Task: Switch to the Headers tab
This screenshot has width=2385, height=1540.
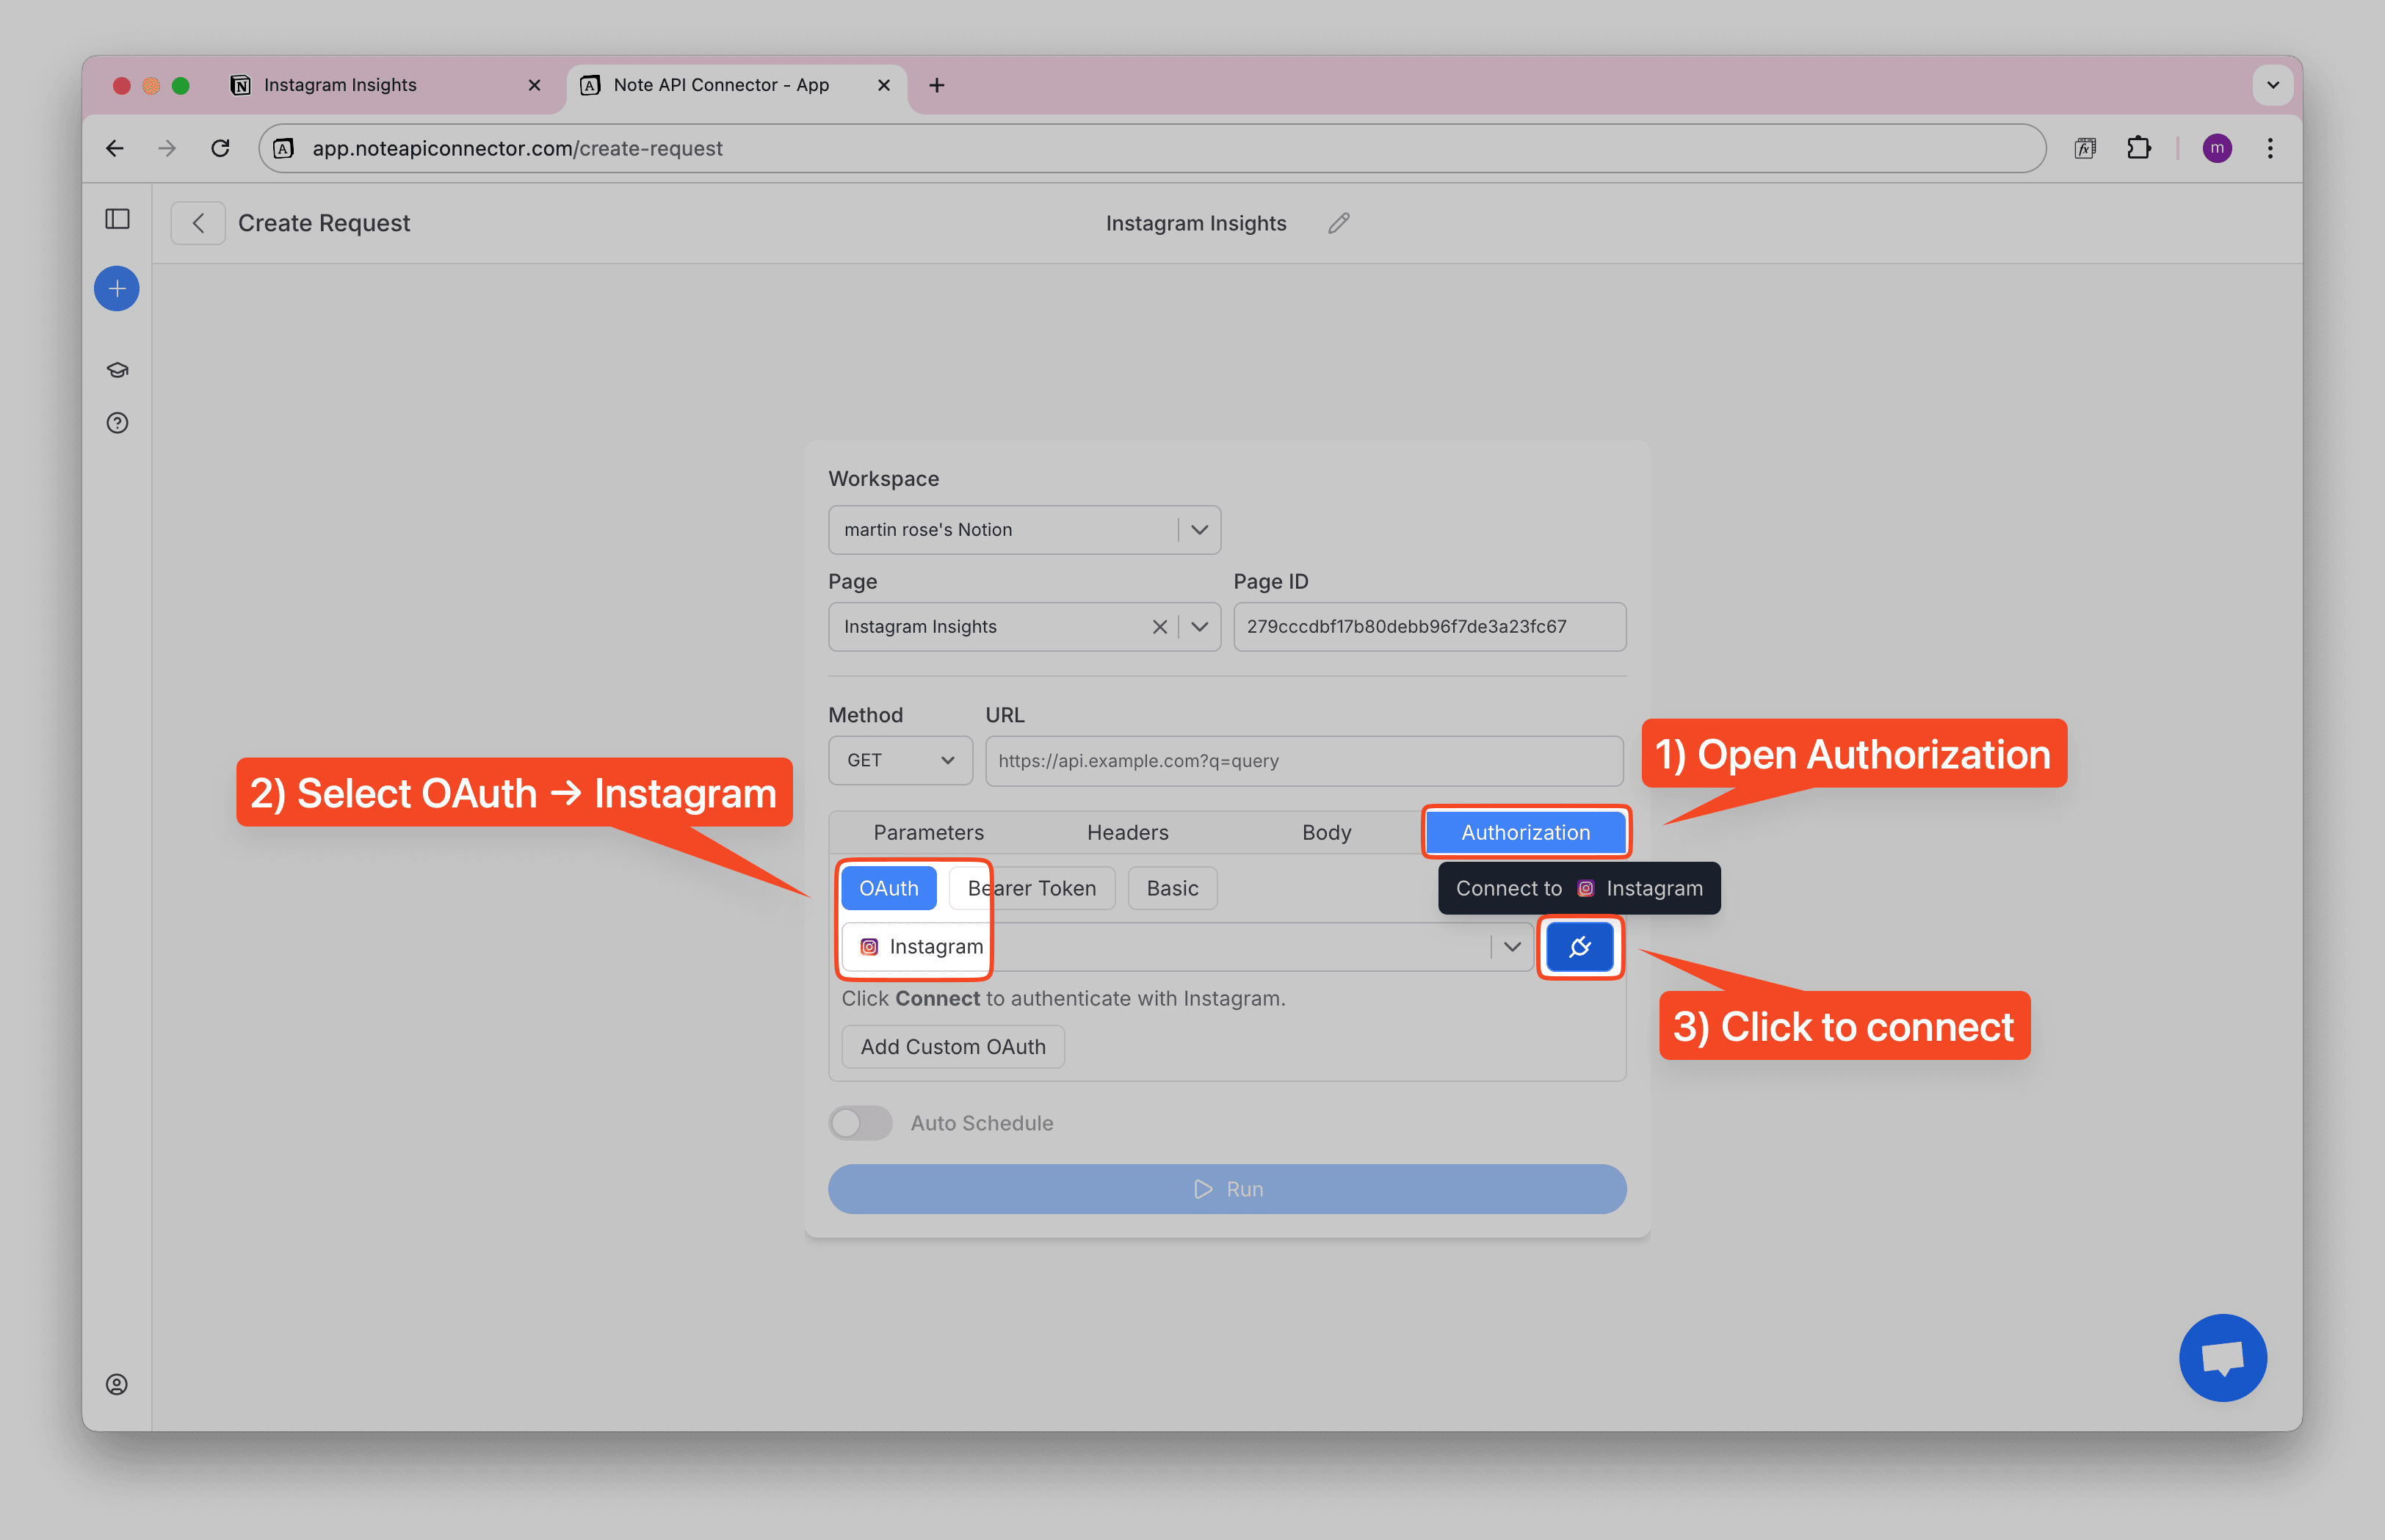Action: (1127, 832)
